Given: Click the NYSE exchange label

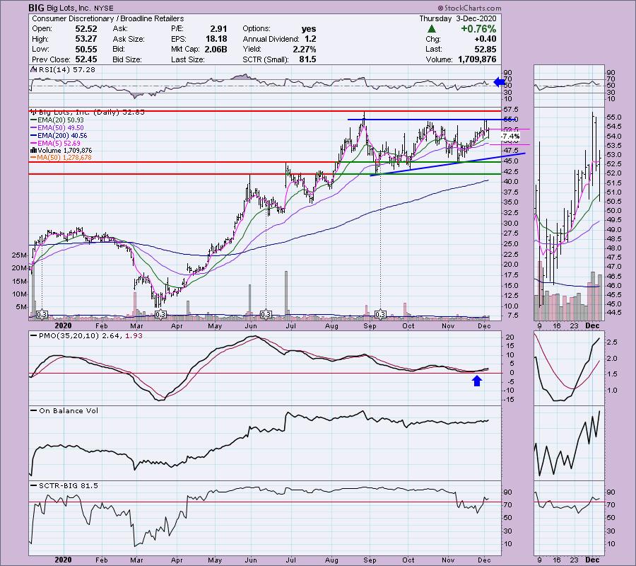Looking at the screenshot, I should pyautogui.click(x=104, y=8).
